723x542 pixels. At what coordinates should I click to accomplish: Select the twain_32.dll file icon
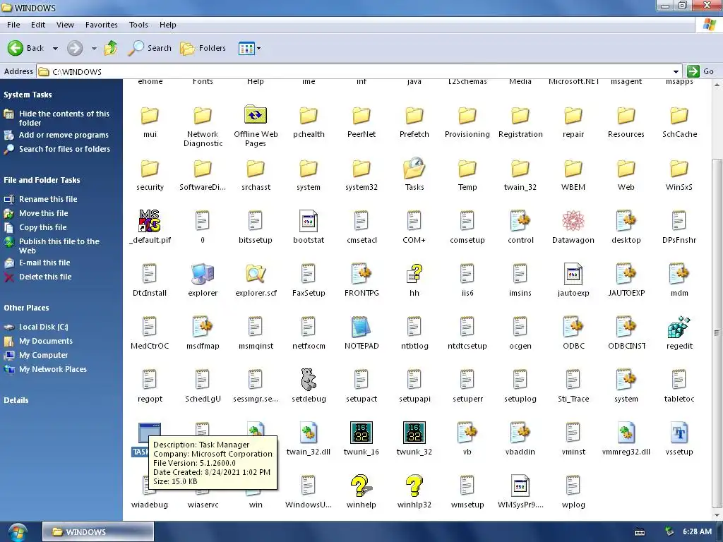pyautogui.click(x=308, y=433)
